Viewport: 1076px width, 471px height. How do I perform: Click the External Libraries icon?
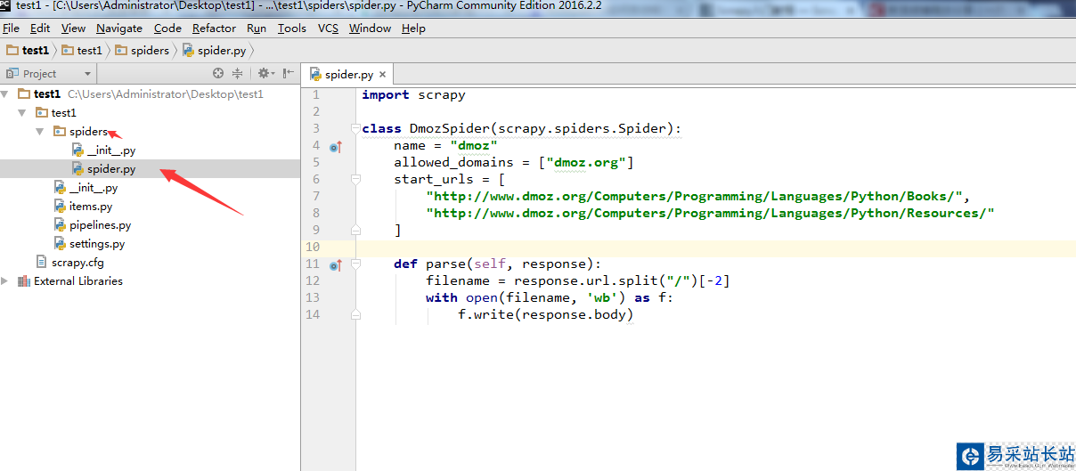[x=24, y=281]
